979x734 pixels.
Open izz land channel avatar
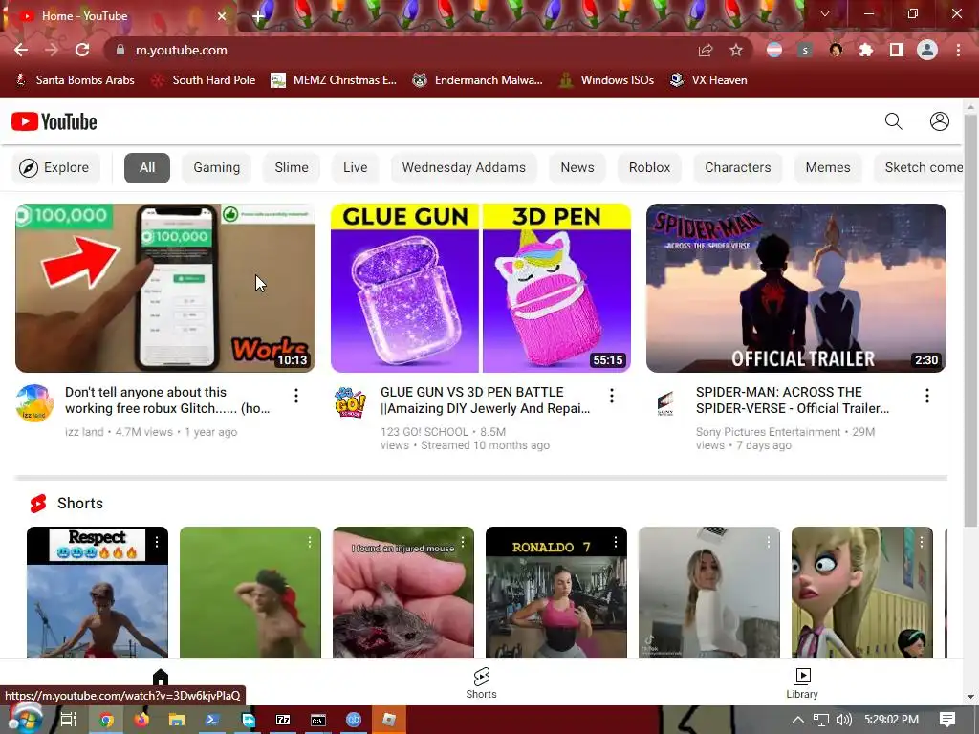34,403
